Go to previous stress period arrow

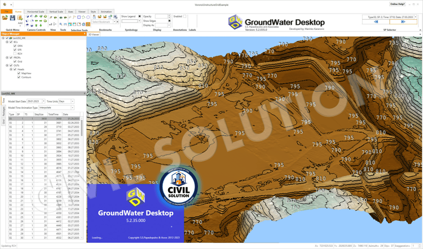pos(376,22)
